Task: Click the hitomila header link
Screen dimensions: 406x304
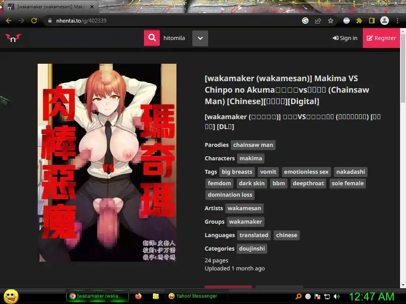Action: (174, 38)
